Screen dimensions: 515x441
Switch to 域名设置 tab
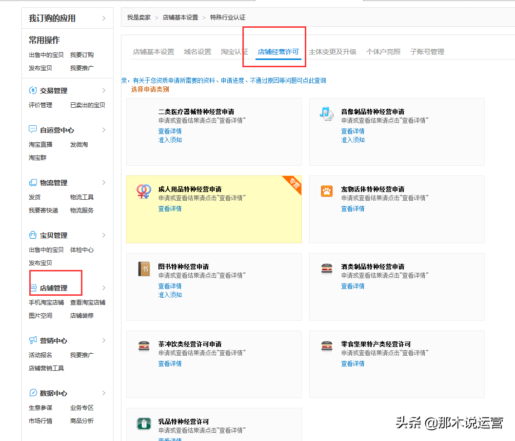(198, 52)
